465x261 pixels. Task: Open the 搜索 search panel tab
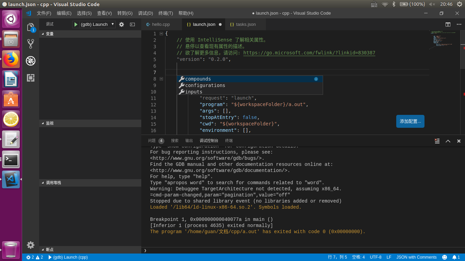pos(175,141)
